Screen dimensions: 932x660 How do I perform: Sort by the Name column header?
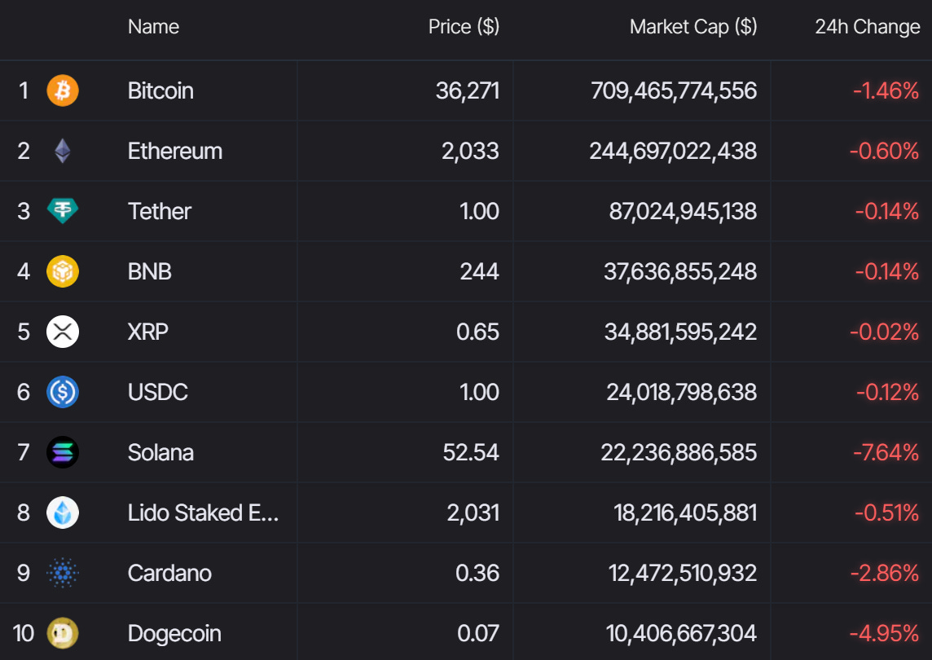153,27
